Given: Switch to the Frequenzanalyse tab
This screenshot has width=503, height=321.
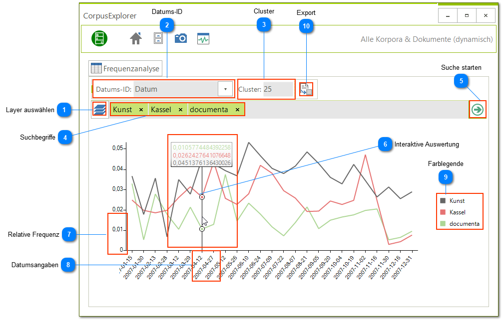Looking at the screenshot, I should click(x=125, y=69).
